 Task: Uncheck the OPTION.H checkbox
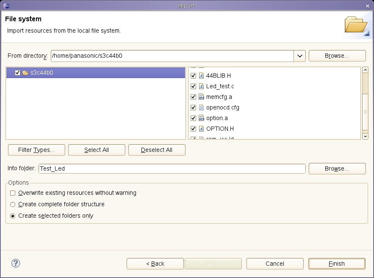[x=193, y=129]
